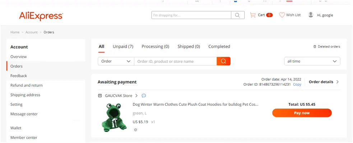Open Wish List heart icon
The width and height of the screenshot is (353, 143).
[282, 15]
